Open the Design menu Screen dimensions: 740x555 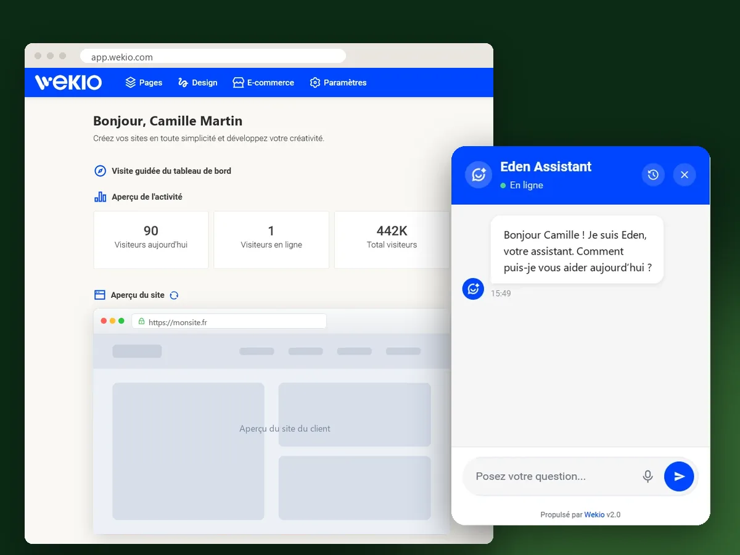(197, 83)
